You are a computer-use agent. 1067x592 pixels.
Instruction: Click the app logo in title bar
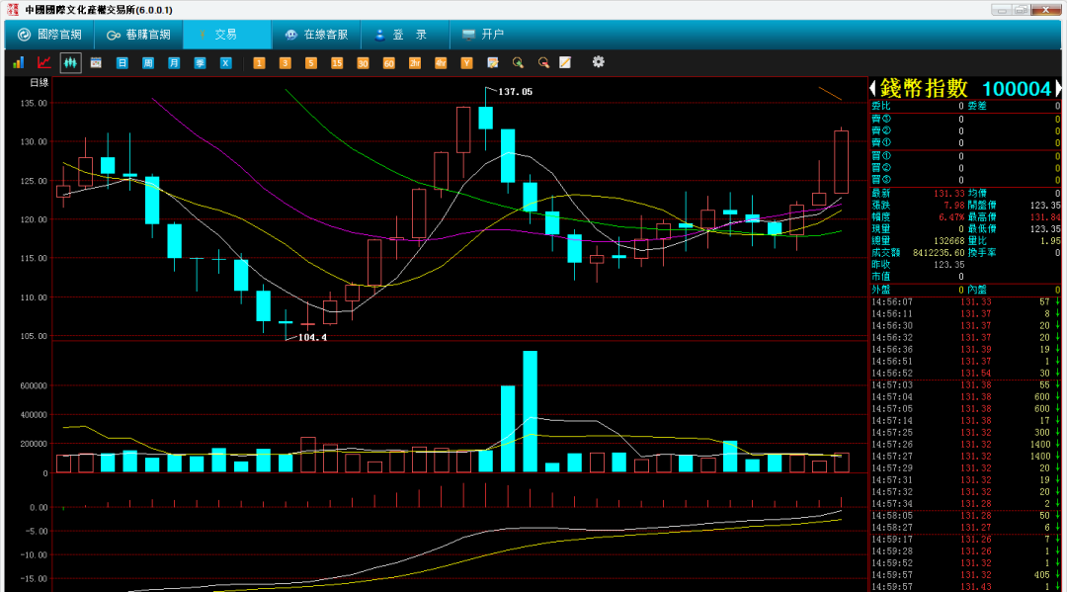(x=12, y=10)
